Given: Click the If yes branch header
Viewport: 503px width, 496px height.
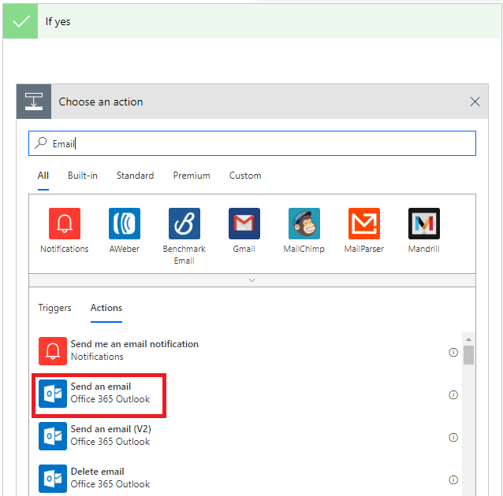Looking at the screenshot, I should click(252, 21).
